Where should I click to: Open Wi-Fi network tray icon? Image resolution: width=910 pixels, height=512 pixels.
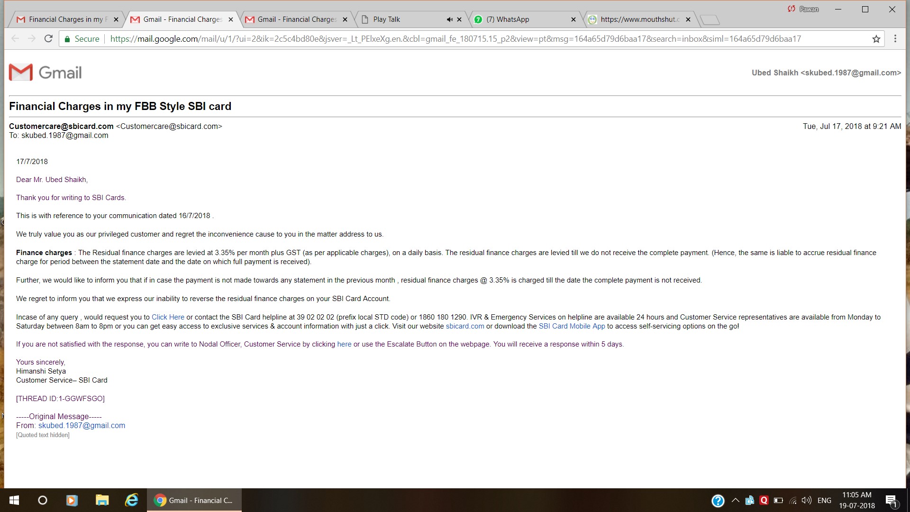(x=793, y=500)
